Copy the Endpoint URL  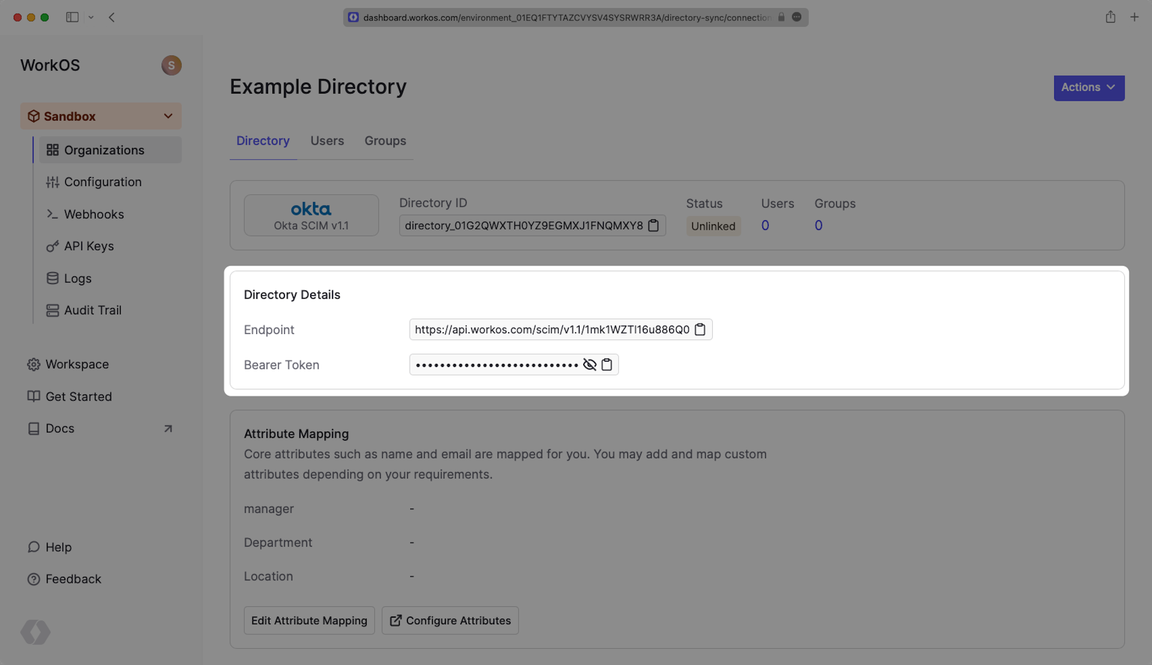tap(700, 330)
